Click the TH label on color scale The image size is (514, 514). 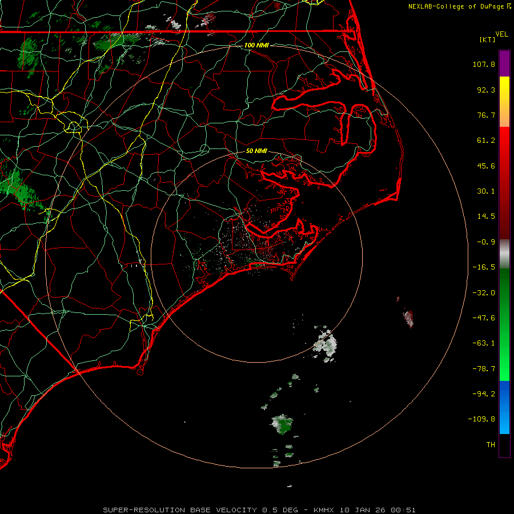tap(491, 444)
